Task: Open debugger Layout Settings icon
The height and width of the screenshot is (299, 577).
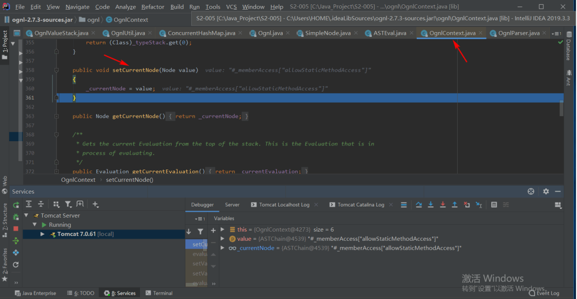Action: (559, 205)
